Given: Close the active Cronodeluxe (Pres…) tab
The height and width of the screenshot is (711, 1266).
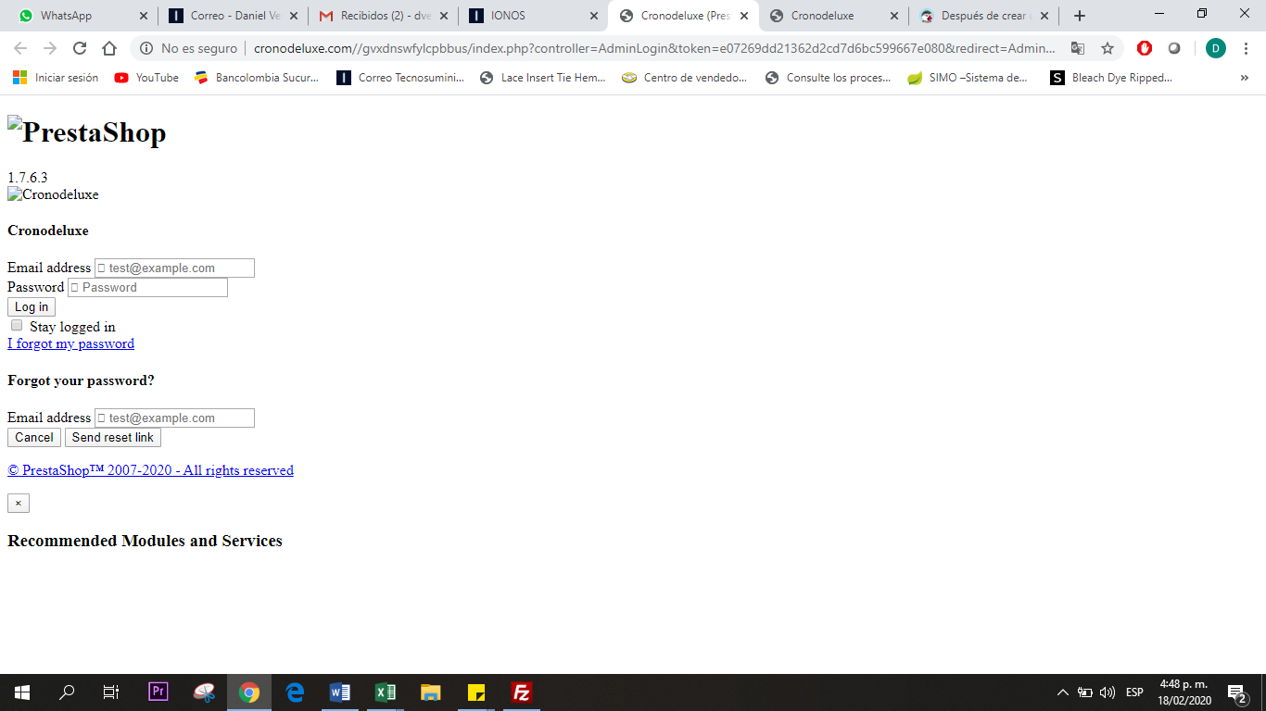Looking at the screenshot, I should [x=743, y=16].
